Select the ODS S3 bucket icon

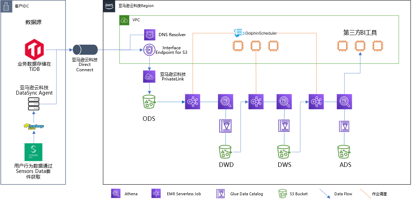[149, 101]
